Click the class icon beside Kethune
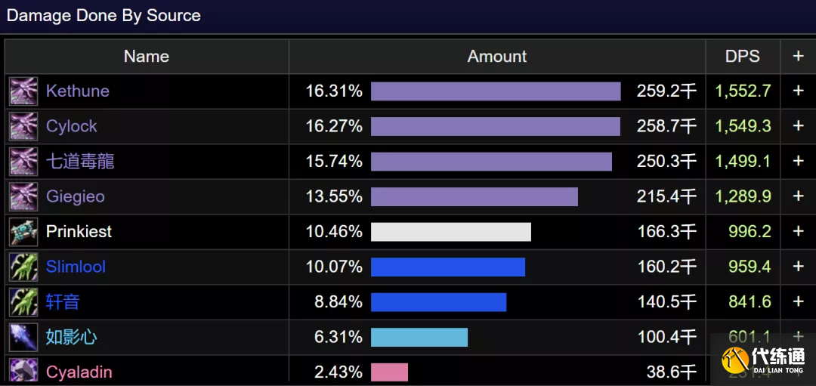This screenshot has width=816, height=386. click(23, 91)
